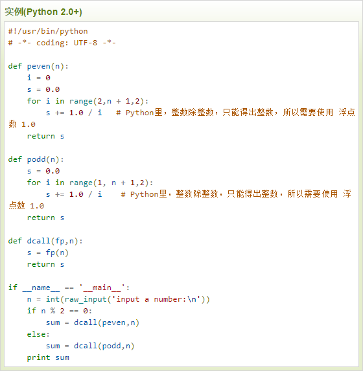Click 'for i in range(1, n + 1,2):' line
Viewport: 363px width, 371px height.
pos(90,183)
